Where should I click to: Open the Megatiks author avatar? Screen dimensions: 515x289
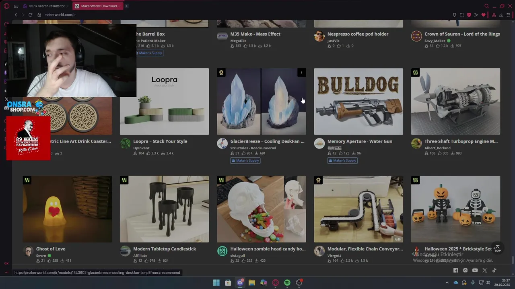tap(222, 36)
